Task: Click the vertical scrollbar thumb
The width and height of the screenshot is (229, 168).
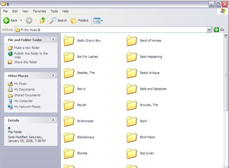Action: point(226,75)
